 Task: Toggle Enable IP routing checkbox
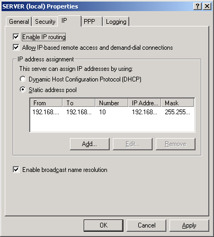point(16,37)
